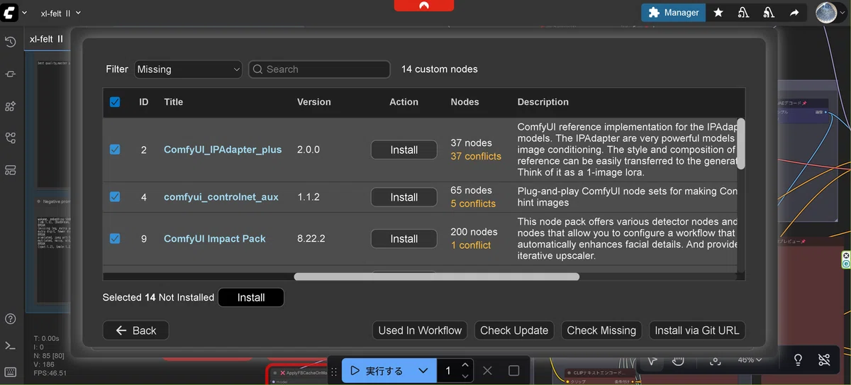Click the share arrow icon
Image resolution: width=851 pixels, height=385 pixels.
point(794,13)
